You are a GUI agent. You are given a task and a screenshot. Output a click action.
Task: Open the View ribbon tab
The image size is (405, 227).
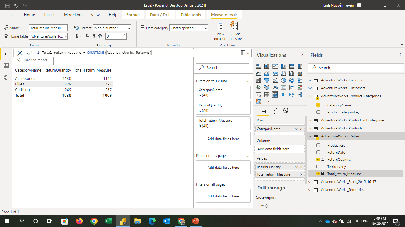[95, 15]
